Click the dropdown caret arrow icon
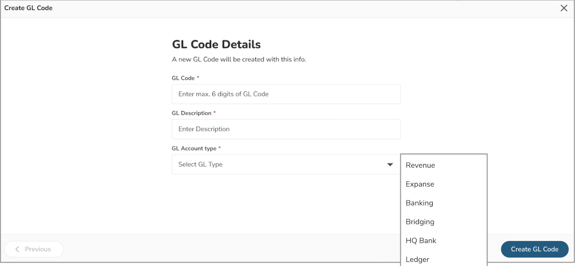Image resolution: width=575 pixels, height=266 pixels. coord(390,165)
